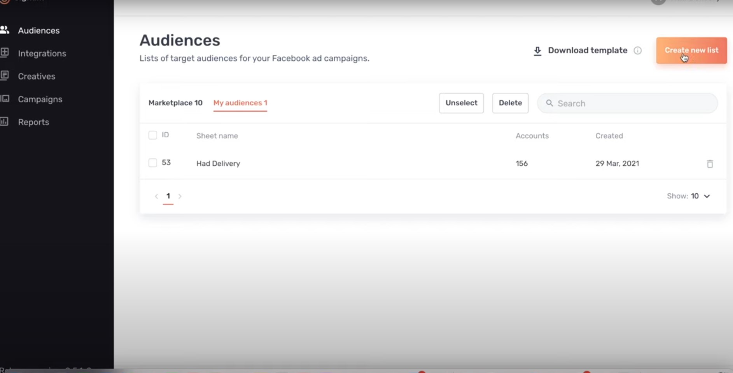
Task: Select the My audiences 1 tab
Action: click(240, 103)
